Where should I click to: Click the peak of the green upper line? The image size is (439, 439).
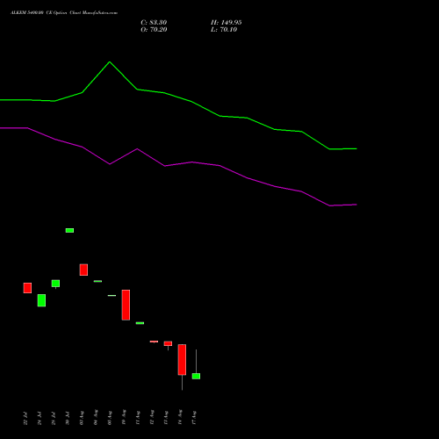pos(110,62)
